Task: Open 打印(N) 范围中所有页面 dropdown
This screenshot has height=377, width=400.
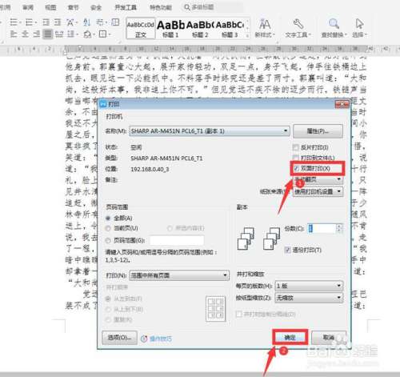Action: 179,275
